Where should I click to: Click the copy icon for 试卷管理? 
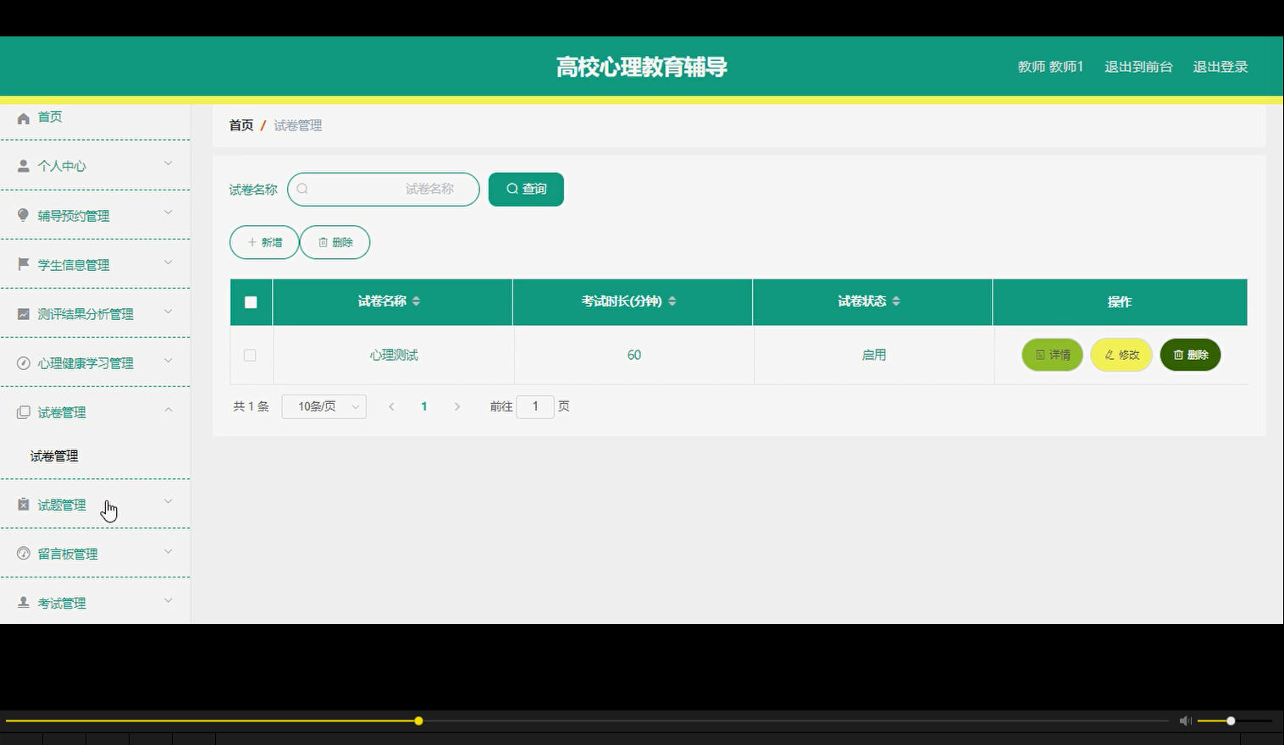coord(24,412)
